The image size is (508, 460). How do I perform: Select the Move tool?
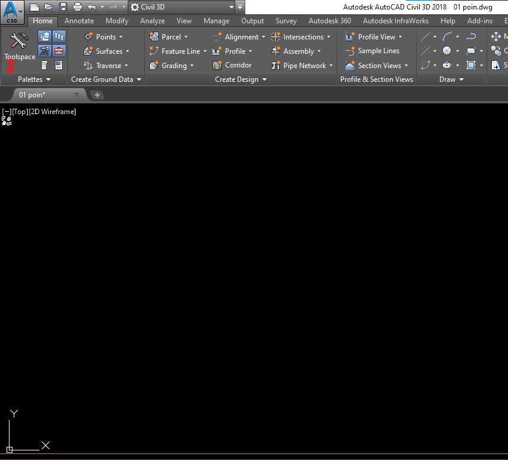pyautogui.click(x=497, y=36)
